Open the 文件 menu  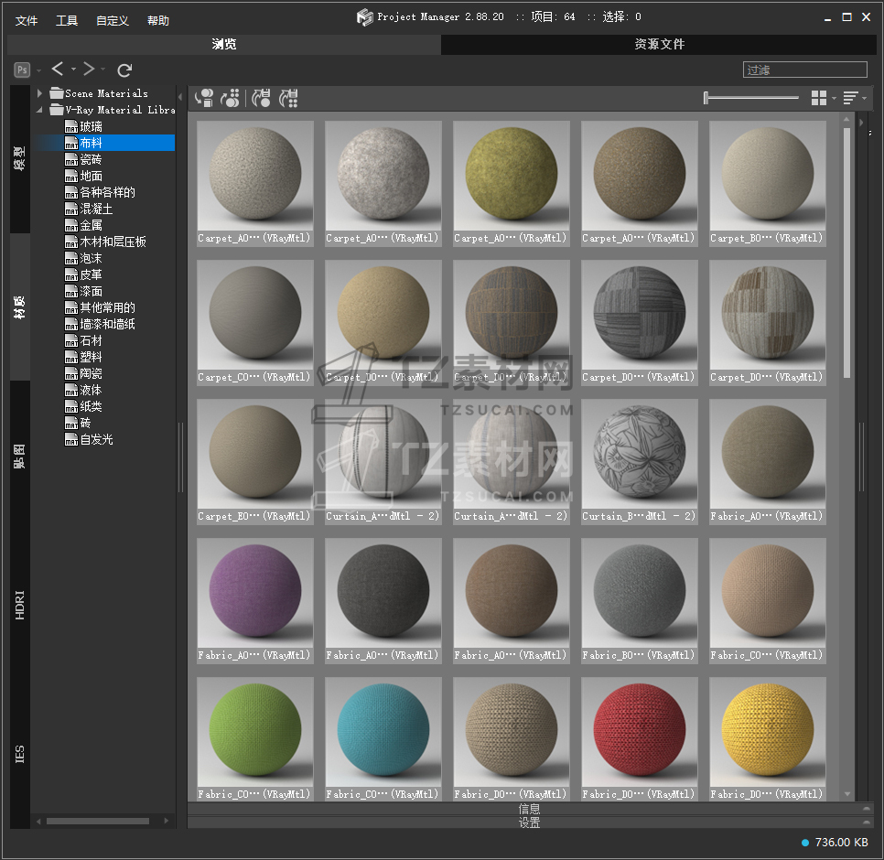click(x=27, y=20)
